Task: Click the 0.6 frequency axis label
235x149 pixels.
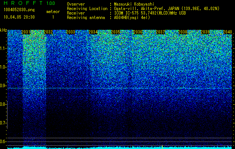Action: 3,142
